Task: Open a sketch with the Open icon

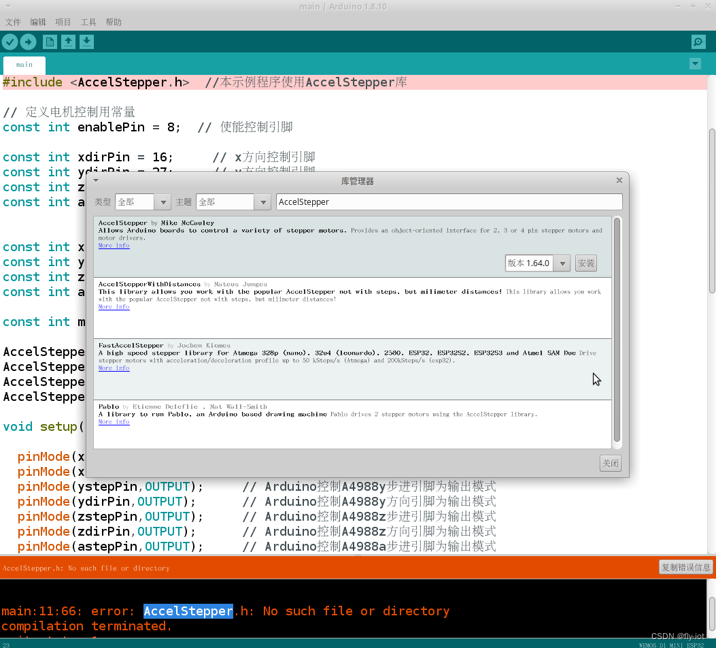Action: [x=68, y=42]
